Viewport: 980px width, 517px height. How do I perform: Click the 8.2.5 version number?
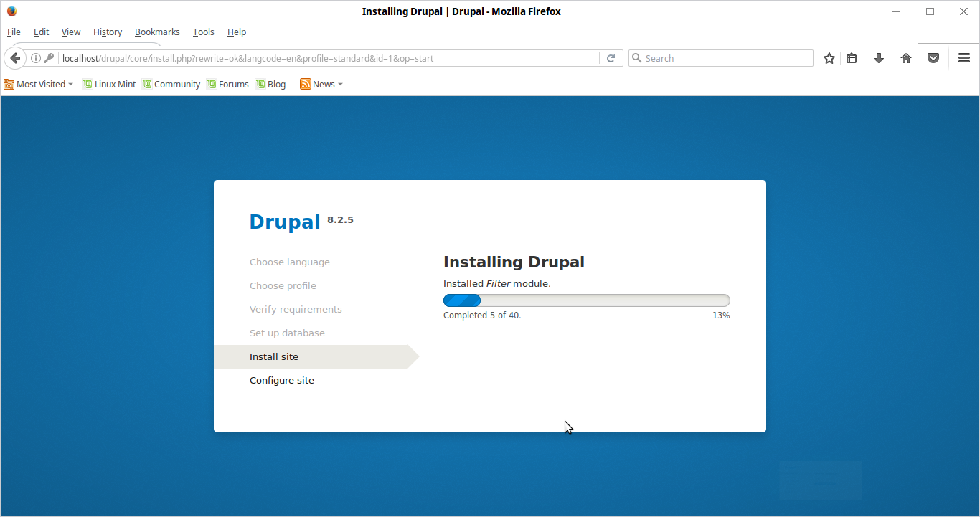pos(340,219)
